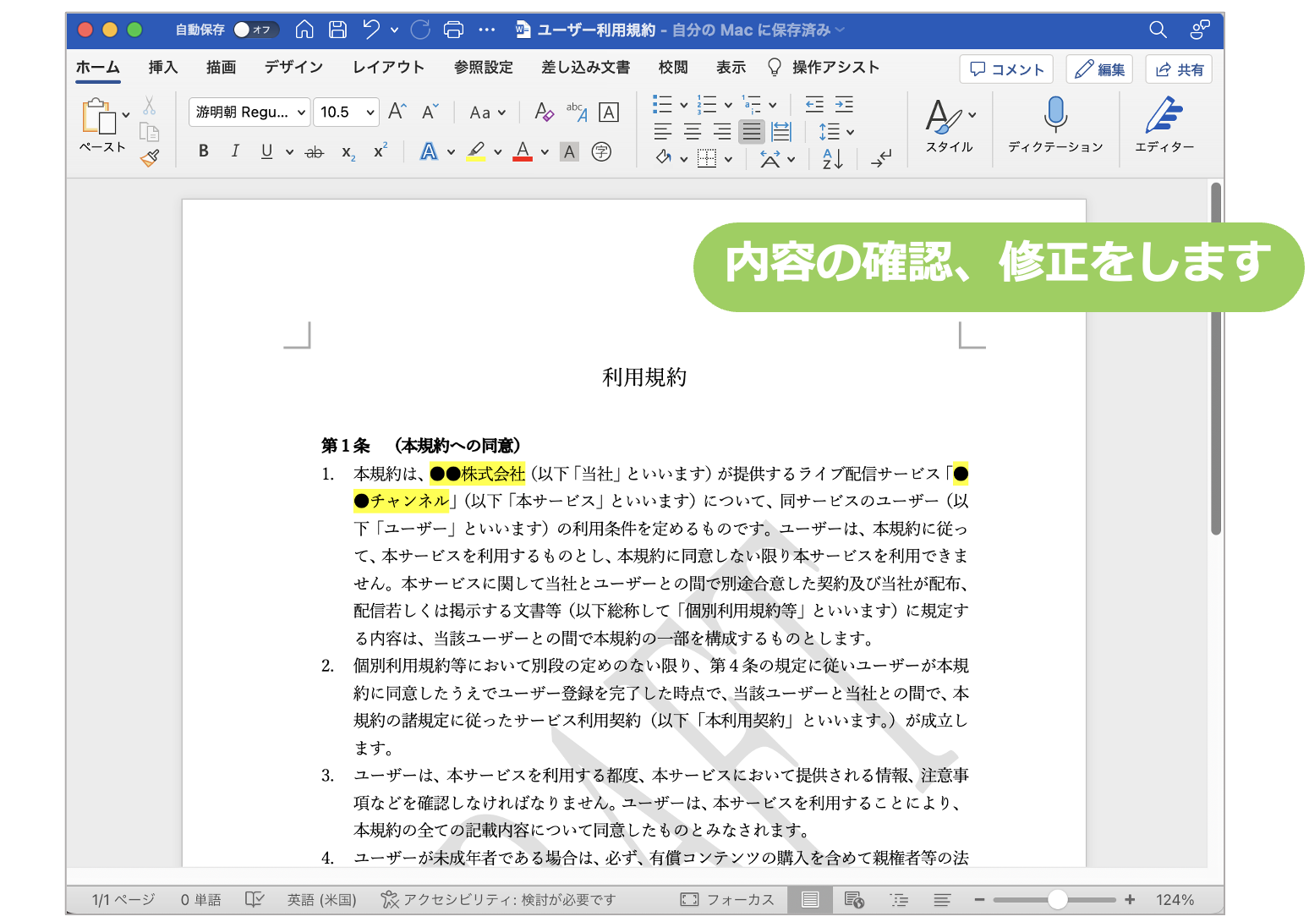Open the 差し込み文書 tab
Image resolution: width=1309 pixels, height=922 pixels.
pos(585,68)
